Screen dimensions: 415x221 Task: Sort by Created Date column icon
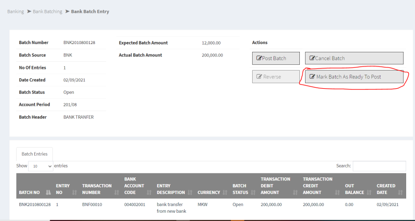(x=400, y=192)
